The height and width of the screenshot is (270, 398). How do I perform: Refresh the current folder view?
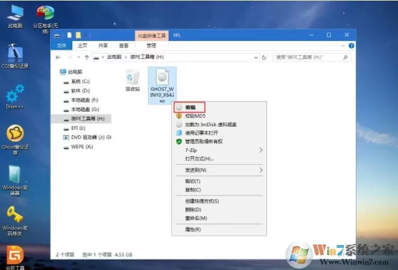coord(264,57)
